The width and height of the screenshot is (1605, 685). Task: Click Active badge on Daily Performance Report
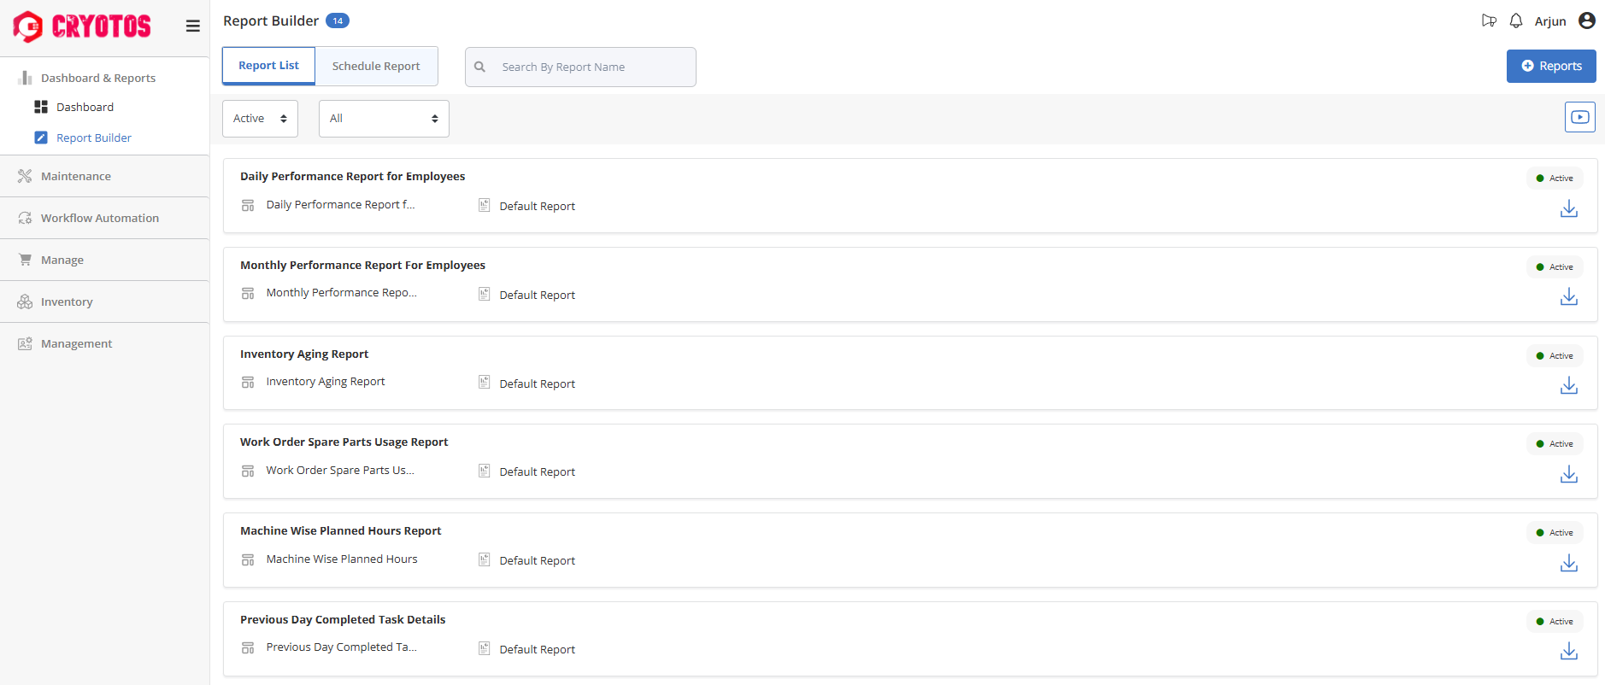pyautogui.click(x=1555, y=178)
